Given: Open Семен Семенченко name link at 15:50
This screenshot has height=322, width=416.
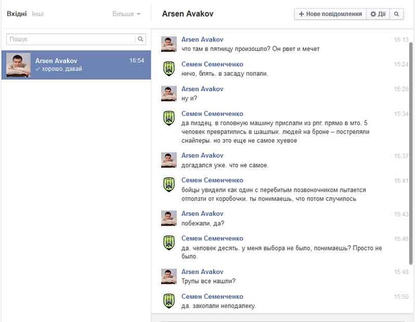Looking at the screenshot, I should click(212, 297).
